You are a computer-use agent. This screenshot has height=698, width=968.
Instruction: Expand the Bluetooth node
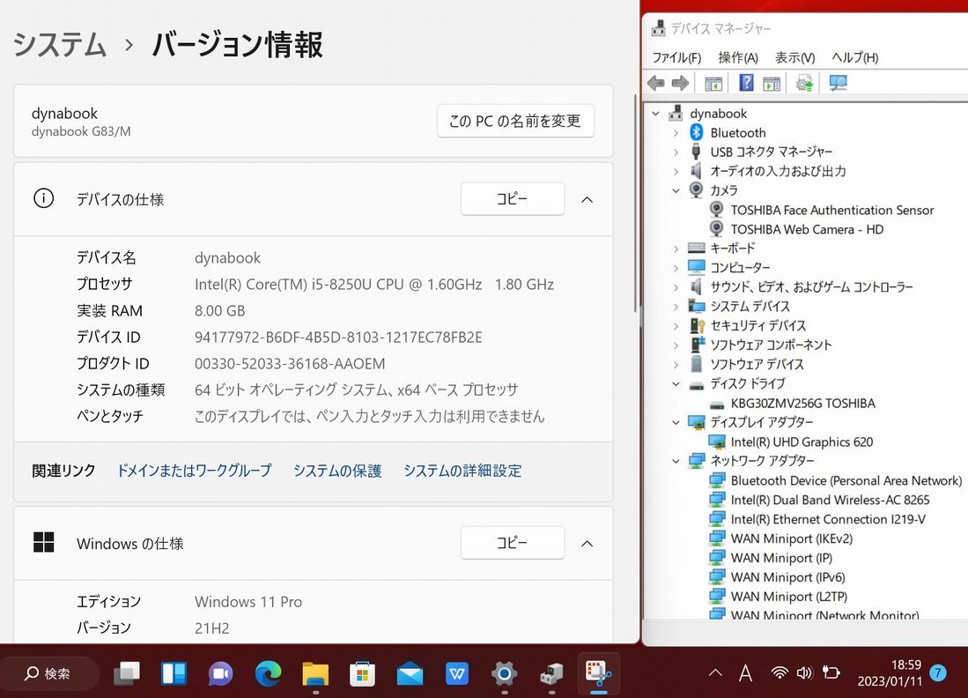click(x=676, y=133)
